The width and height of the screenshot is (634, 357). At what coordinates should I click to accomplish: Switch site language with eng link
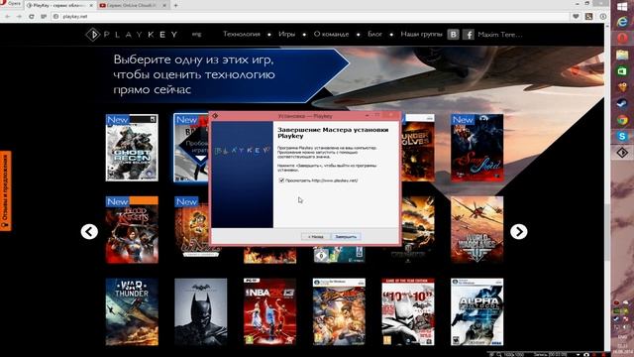click(196, 35)
